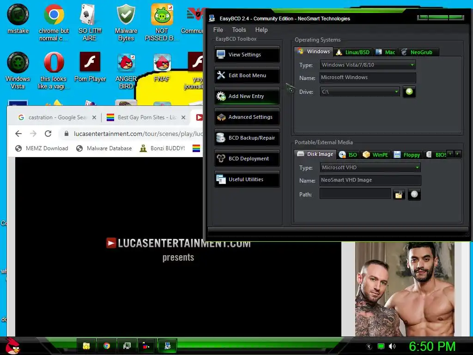The width and height of the screenshot is (473, 355).
Task: Open the Windows Vista recycle bin icon
Action: 18,71
